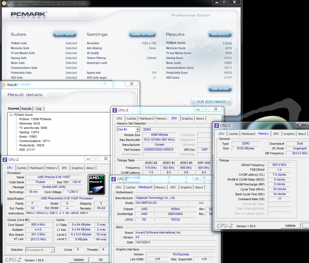Click the red Result window icon

tap(3, 85)
